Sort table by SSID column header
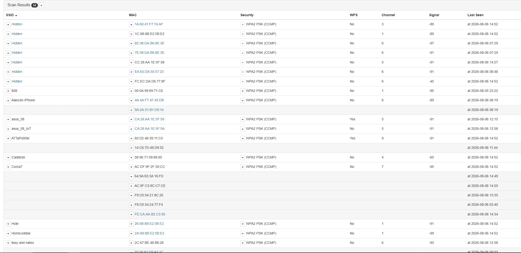521x253 pixels. coord(11,15)
